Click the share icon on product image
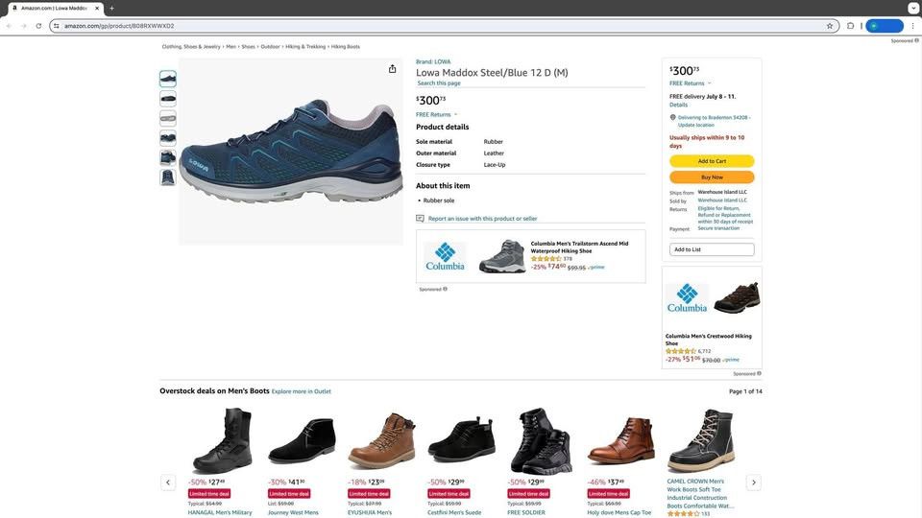The height and width of the screenshot is (518, 922). (x=392, y=69)
